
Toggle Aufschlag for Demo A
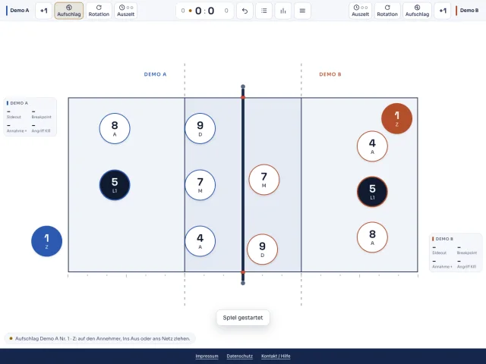pos(69,11)
